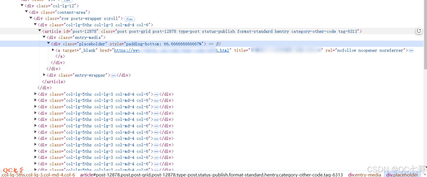Screen dimensions: 427x177
Task: Select the closing article tag line
Action: pos(54,82)
